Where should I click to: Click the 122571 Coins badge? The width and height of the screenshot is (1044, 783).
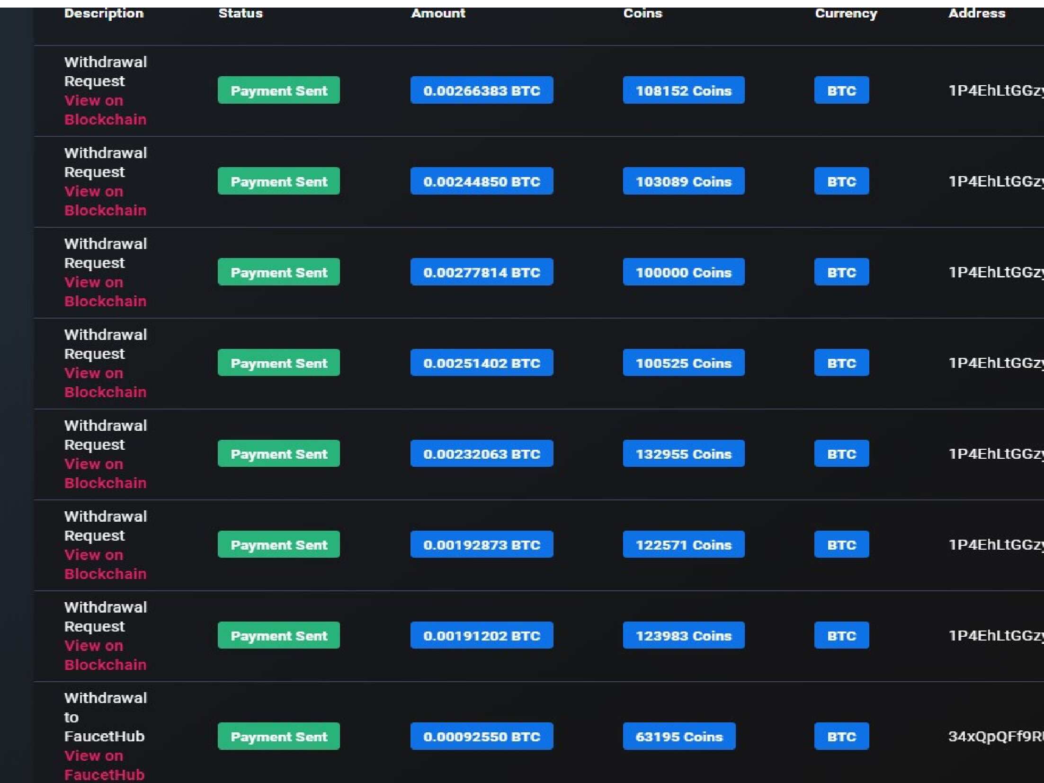point(684,544)
